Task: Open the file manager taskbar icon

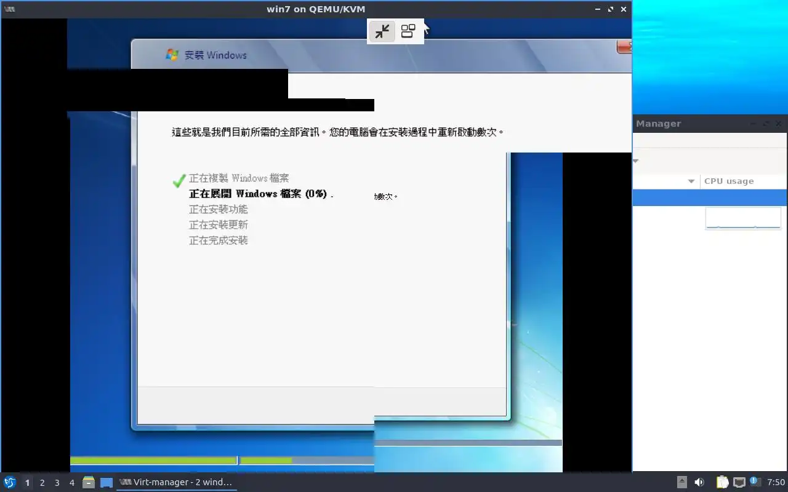Action: (89, 483)
